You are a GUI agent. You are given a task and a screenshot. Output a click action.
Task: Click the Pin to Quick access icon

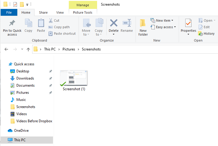click(x=12, y=23)
